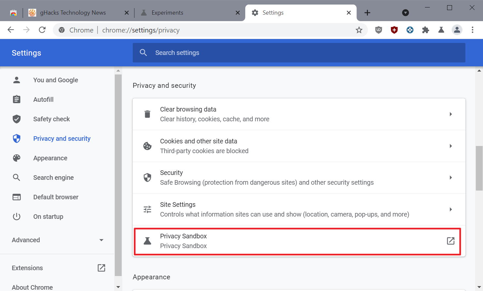
Task: Go forward with the forward arrow
Action: pos(26,30)
